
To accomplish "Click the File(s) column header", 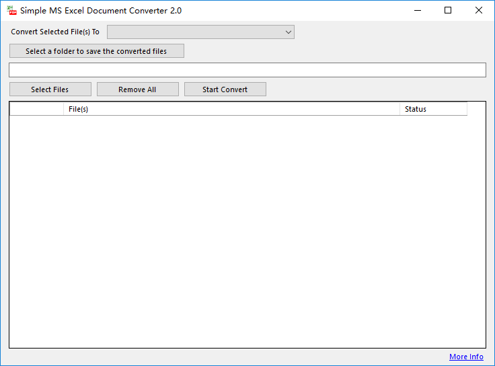I will point(231,109).
